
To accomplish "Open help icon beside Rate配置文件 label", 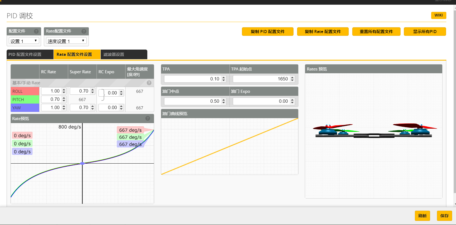I will pos(84,31).
